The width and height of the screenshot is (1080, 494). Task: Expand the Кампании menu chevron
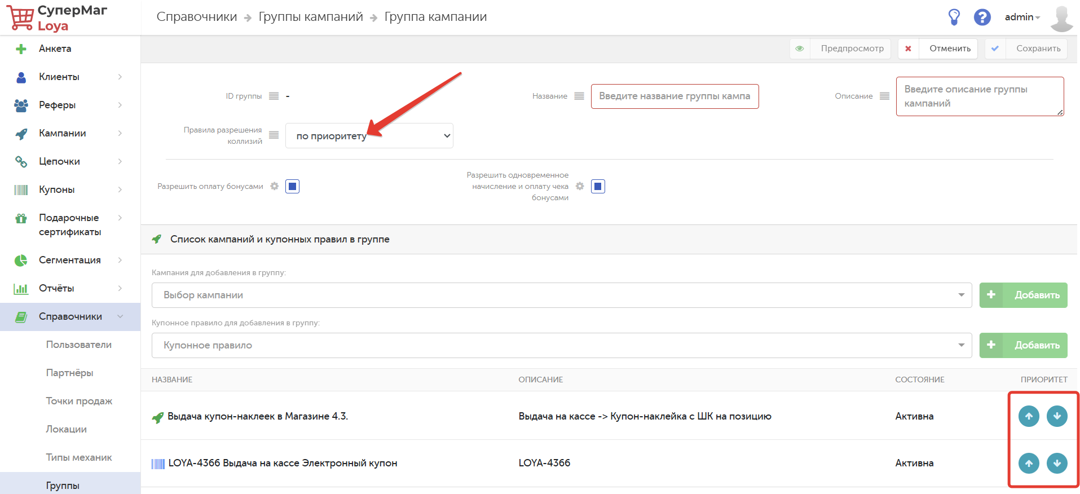[x=120, y=133]
